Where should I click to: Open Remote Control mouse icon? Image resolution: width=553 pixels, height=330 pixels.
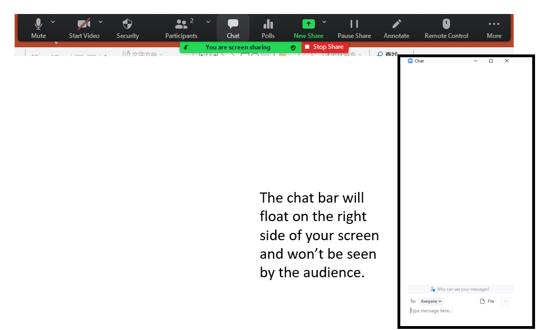point(446,27)
